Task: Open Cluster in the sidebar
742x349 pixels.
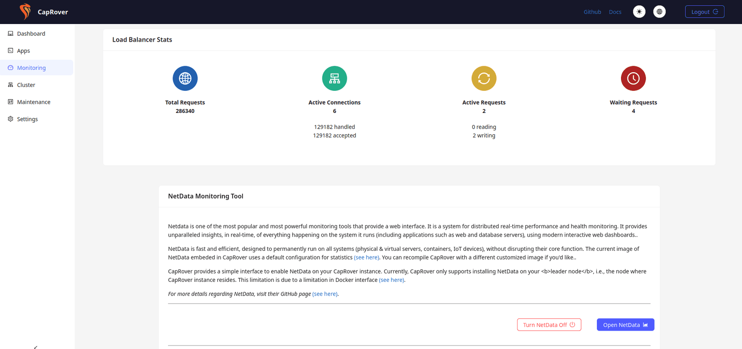Action: tap(37, 85)
